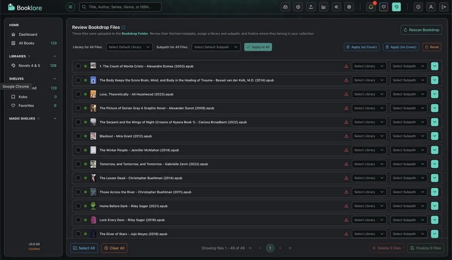The height and width of the screenshot is (260, 452).
Task: Open the sidebar hamburger menu
Action: pos(70,7)
